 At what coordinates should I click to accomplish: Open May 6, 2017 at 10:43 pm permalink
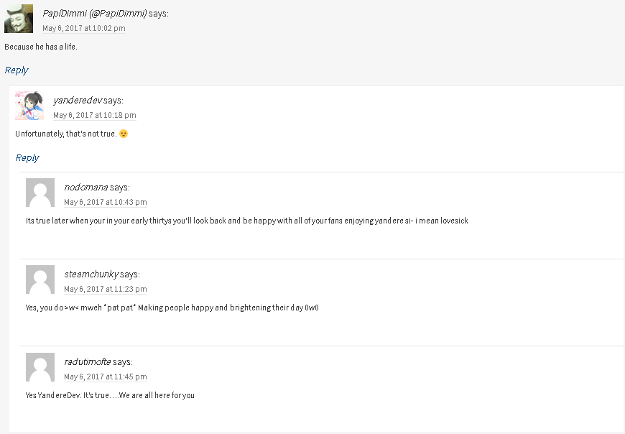[106, 203]
